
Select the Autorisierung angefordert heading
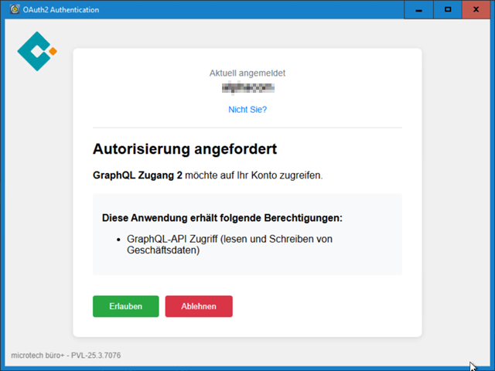pyautogui.click(x=185, y=149)
